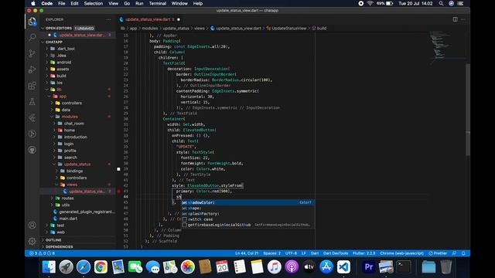Open the Terminal menu
This screenshot has width=495, height=278.
pyautogui.click(x=158, y=3)
